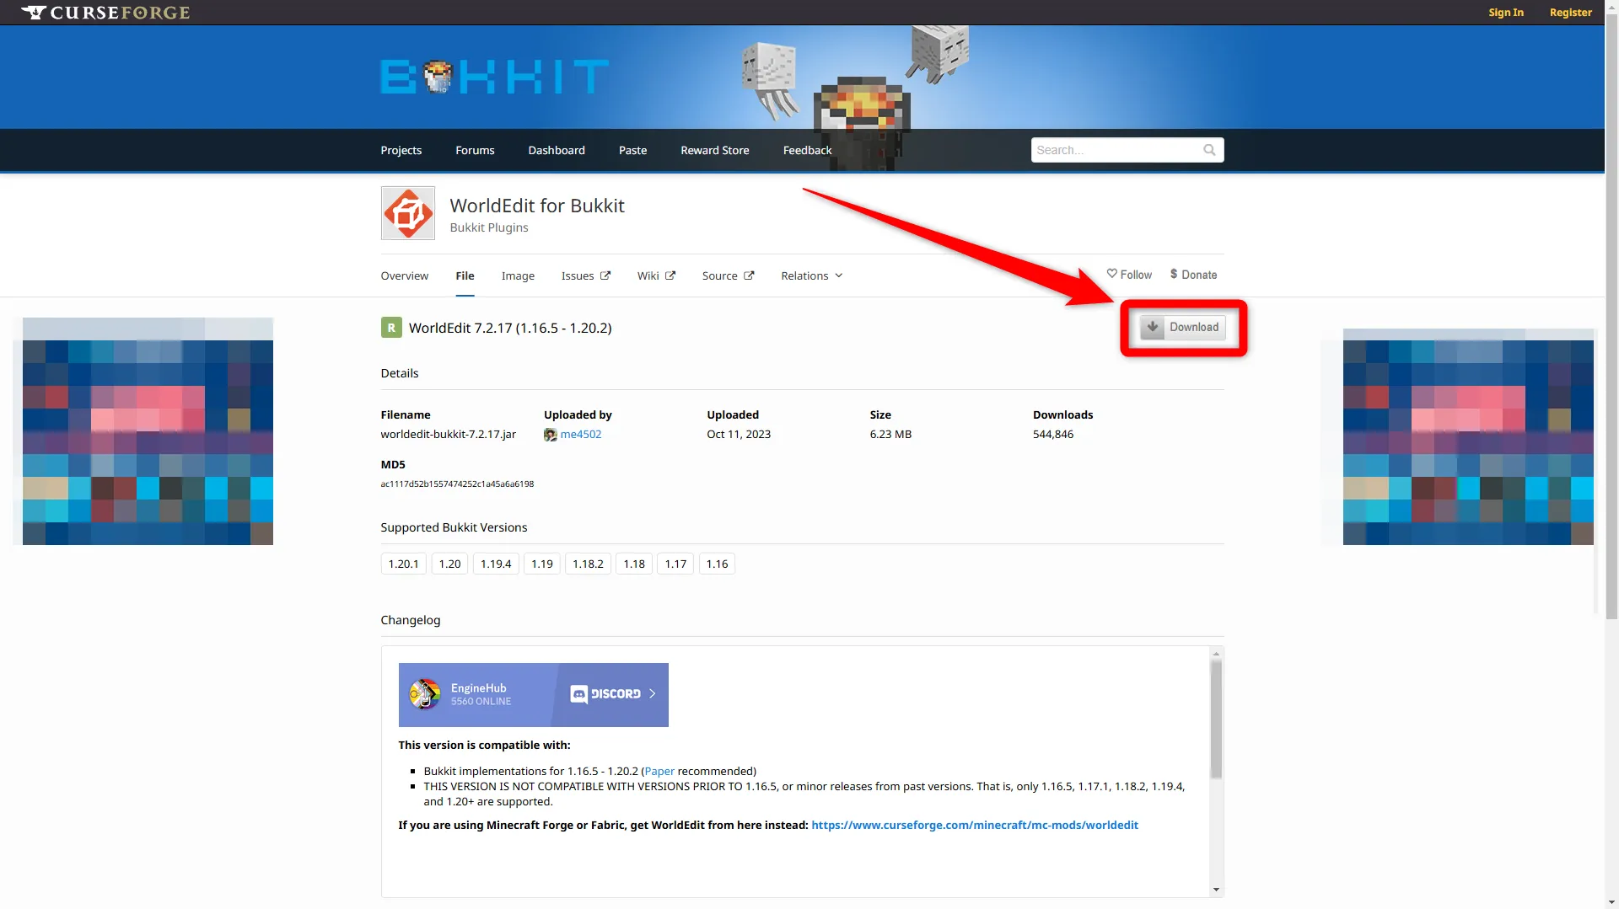Click the Issues external link icon

[x=605, y=275]
